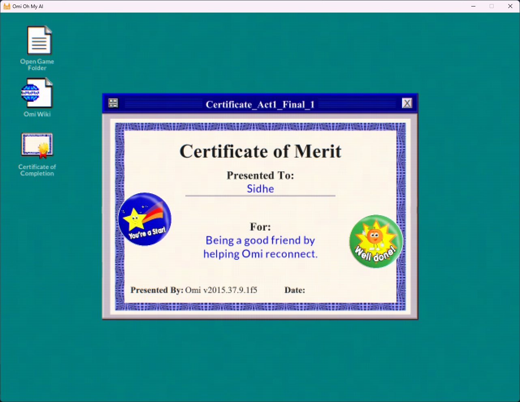Screen dimensions: 520x402
Task: Click the "You're a Star!" sticker
Action: 145,219
